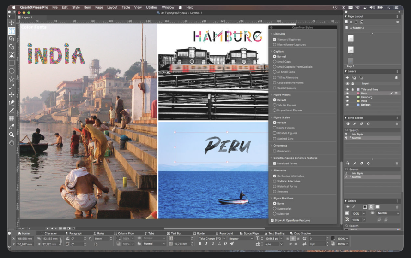Collapse the Style Sheets panel
This screenshot has width=411, height=258.
[346, 118]
